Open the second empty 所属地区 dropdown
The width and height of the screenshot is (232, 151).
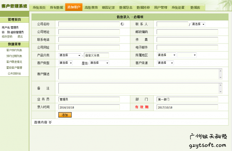point(187,55)
